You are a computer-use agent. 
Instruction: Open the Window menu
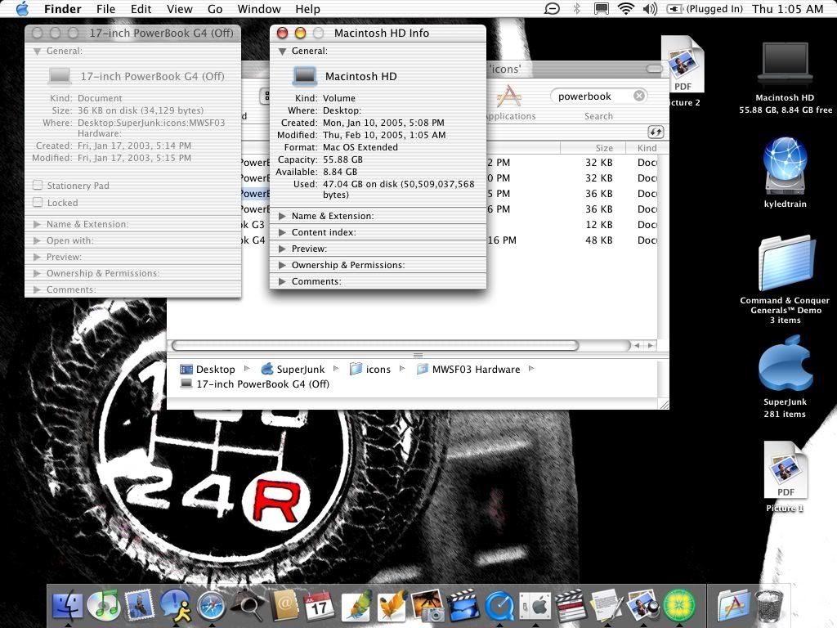coord(259,9)
